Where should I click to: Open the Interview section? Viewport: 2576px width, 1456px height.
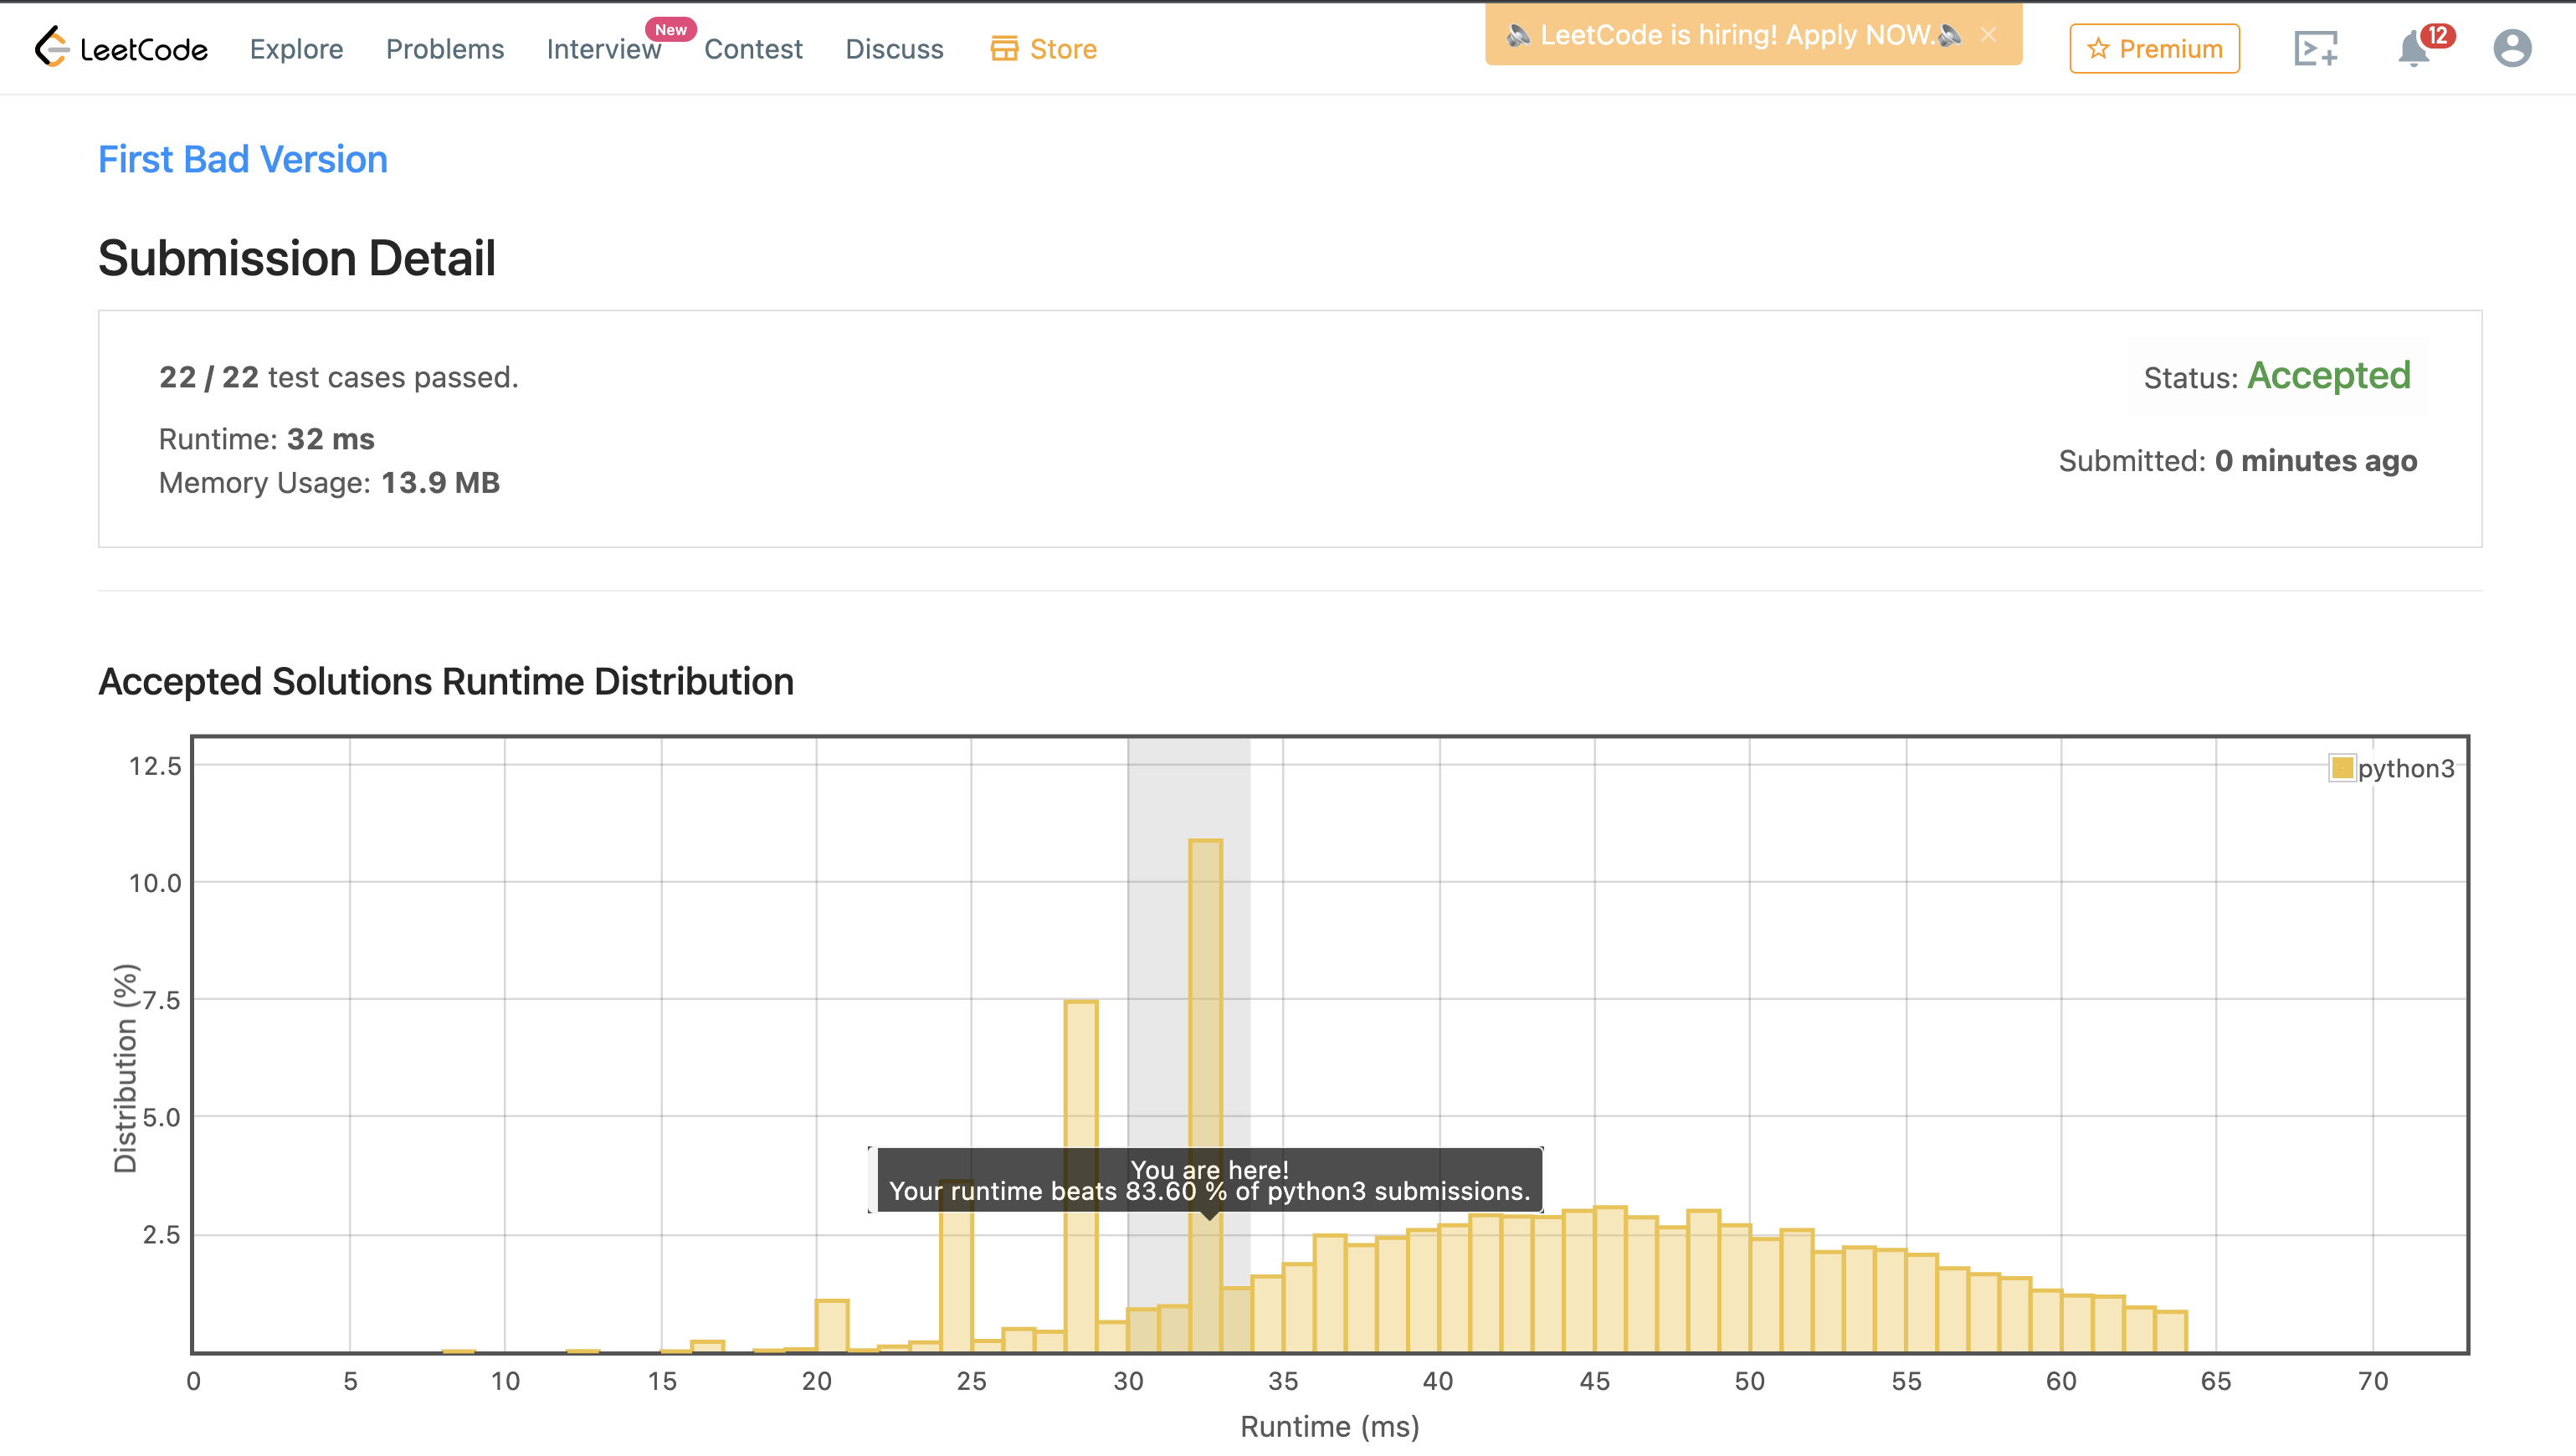click(603, 49)
